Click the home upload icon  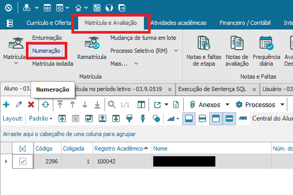pyautogui.click(x=78, y=8)
